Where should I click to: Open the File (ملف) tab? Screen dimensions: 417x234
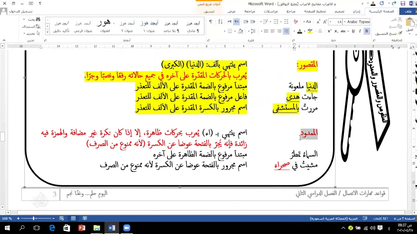408,11
